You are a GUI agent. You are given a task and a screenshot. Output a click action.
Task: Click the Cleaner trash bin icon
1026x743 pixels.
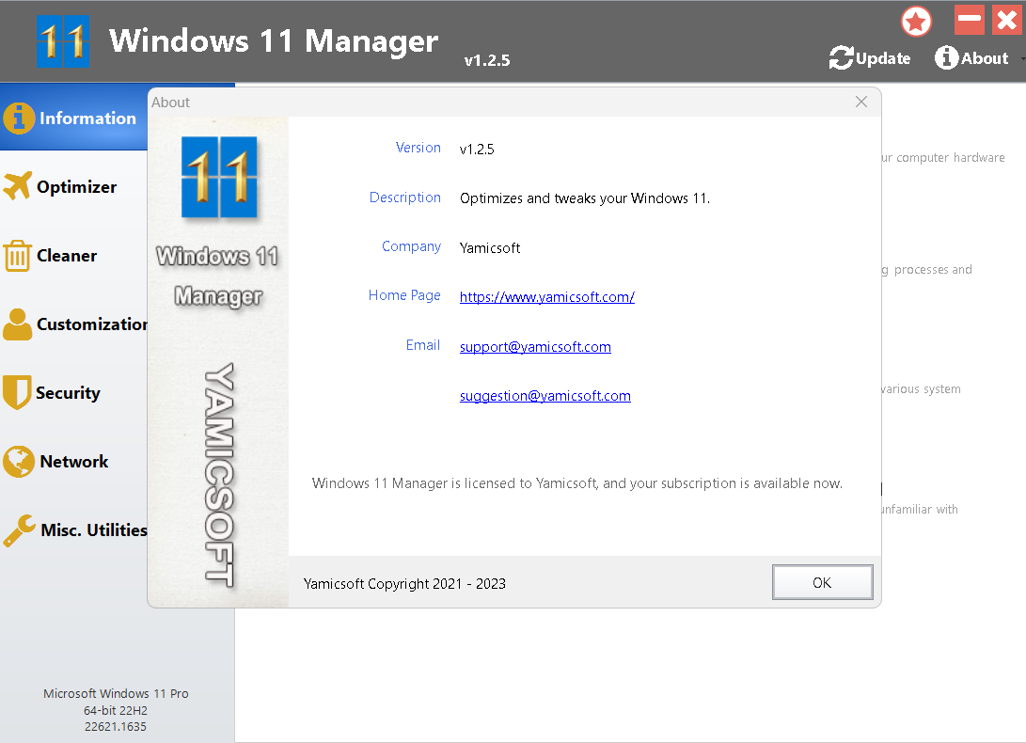(17, 255)
